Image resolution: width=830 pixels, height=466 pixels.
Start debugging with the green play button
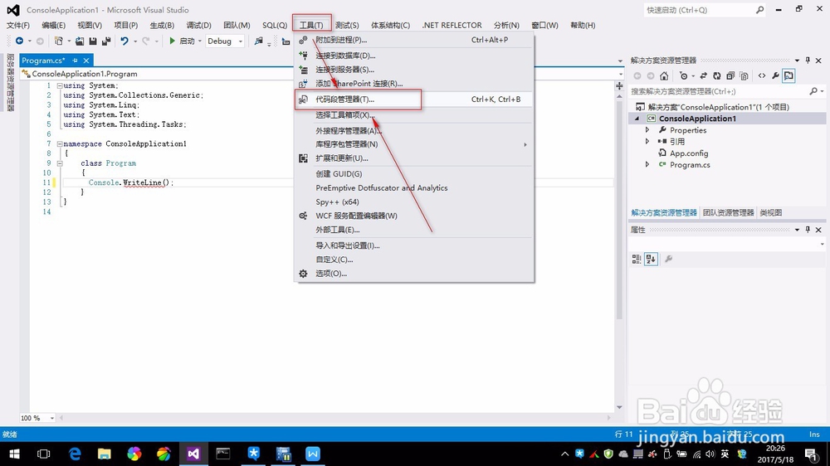point(172,41)
